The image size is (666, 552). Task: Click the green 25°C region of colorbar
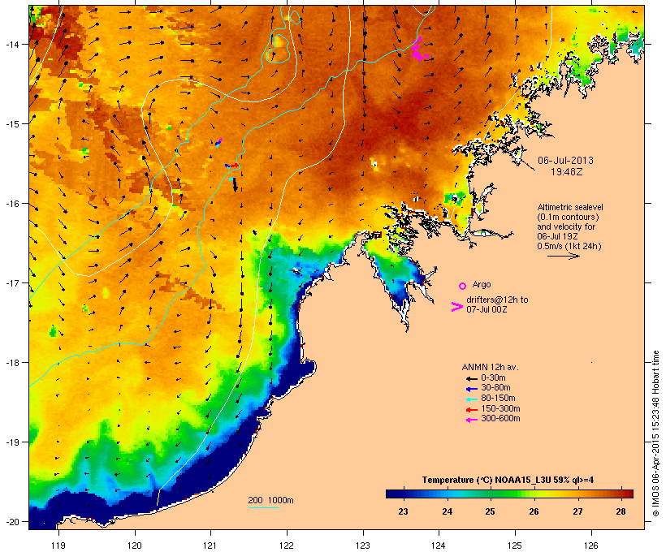(490, 494)
